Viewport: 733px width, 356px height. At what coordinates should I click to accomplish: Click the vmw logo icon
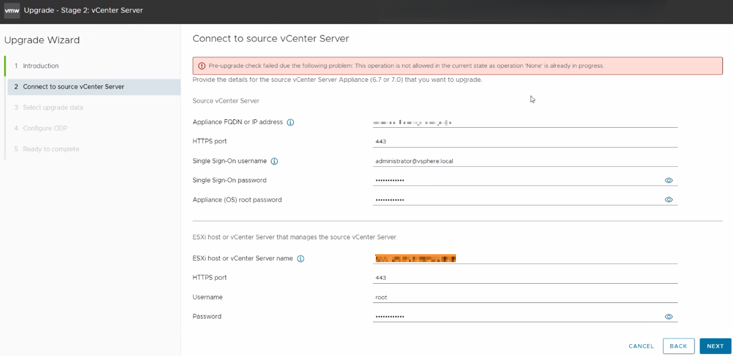[x=12, y=10]
